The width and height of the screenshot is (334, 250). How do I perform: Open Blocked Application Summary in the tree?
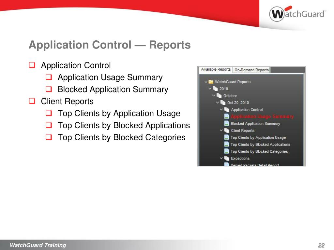[255, 123]
